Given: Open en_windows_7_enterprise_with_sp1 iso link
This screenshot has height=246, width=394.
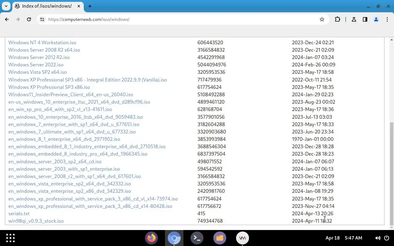Looking at the screenshot, I should coord(74,124).
